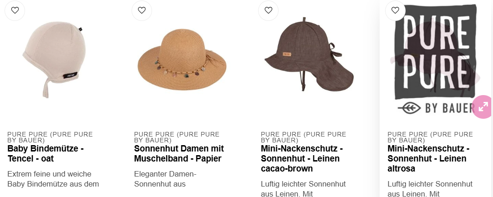The image size is (493, 197).
Task: Click 'Luftig leichter Sonnenhut' under altrosa
Action: (430, 184)
